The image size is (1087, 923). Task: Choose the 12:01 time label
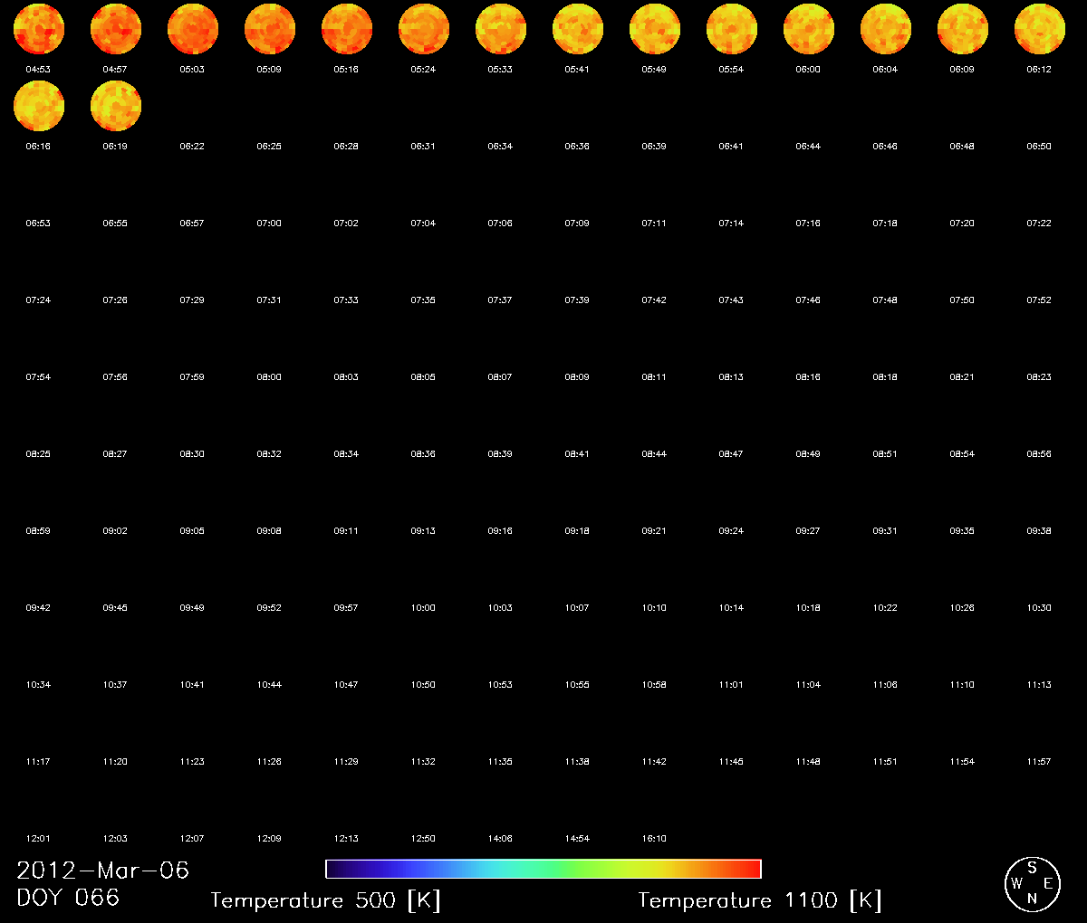(38, 839)
